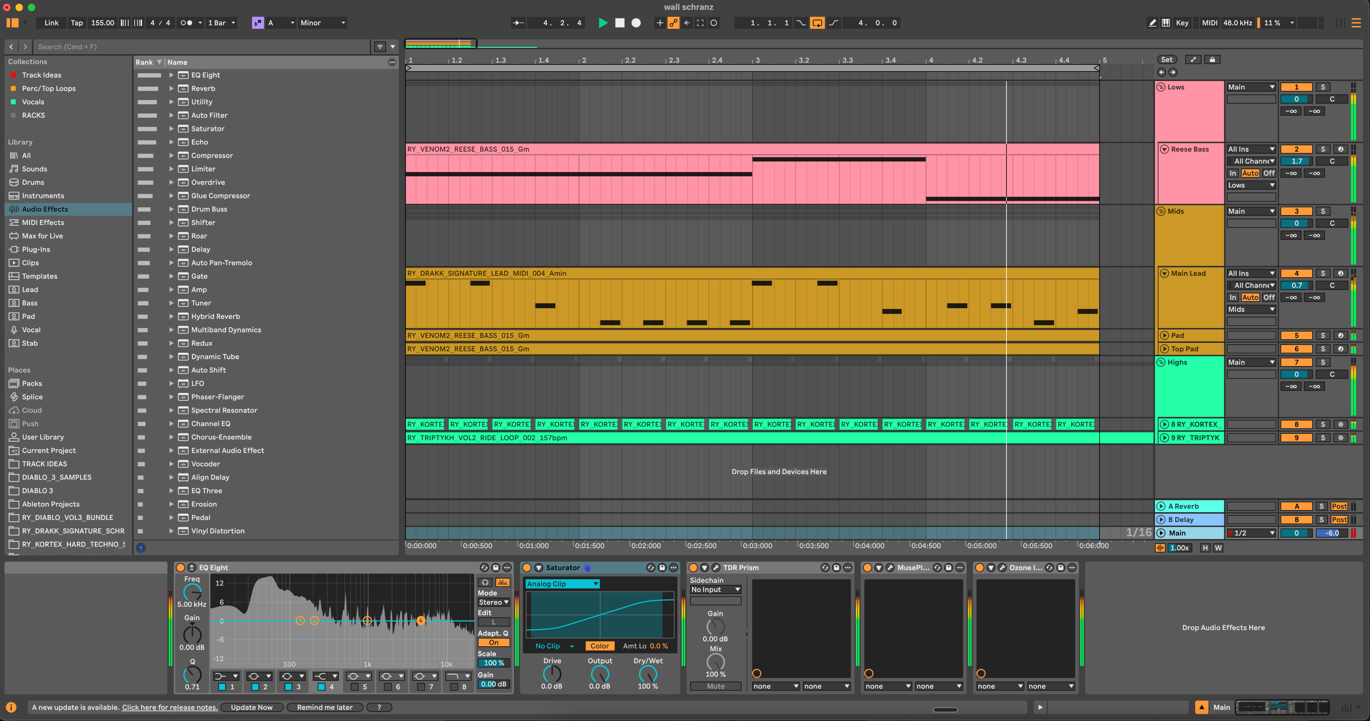1370x721 pixels.
Task: Enable EQ Eight filter band 5
Action: point(355,687)
